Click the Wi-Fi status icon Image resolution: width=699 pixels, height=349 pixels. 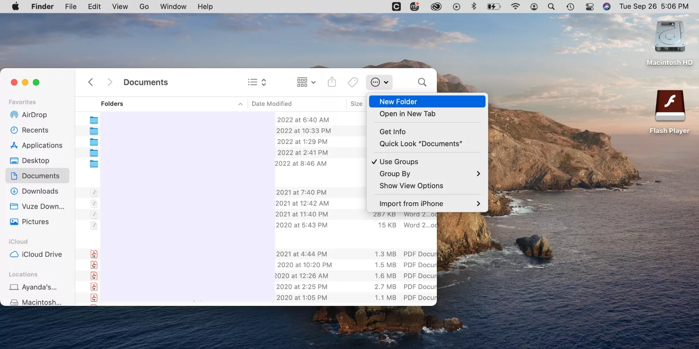515,7
